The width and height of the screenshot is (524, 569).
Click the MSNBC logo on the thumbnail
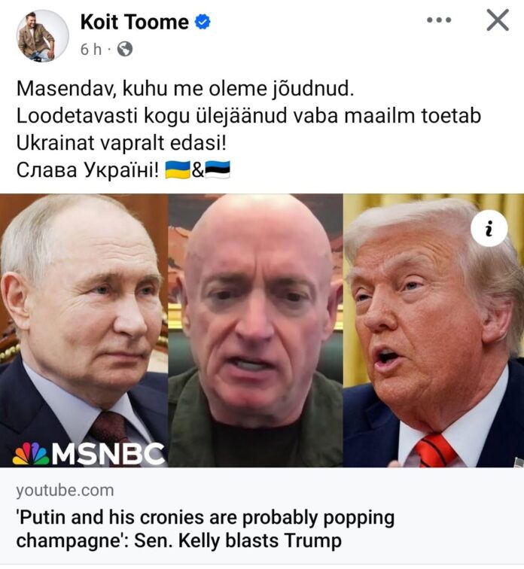click(89, 453)
